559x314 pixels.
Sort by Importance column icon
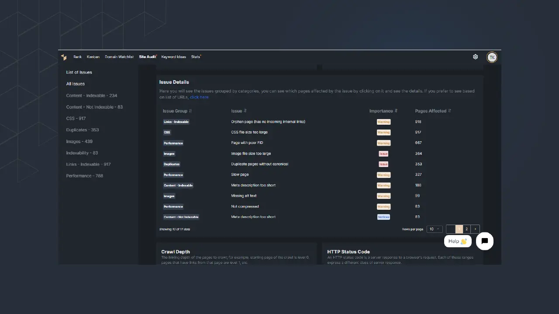pyautogui.click(x=396, y=111)
